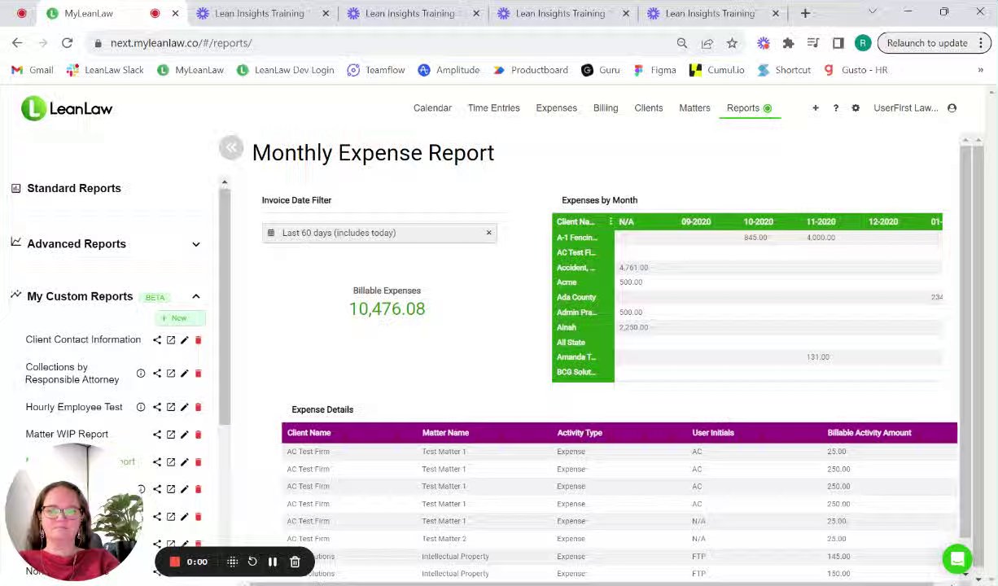
Task: Discard the recording with trash icon
Action: (295, 562)
